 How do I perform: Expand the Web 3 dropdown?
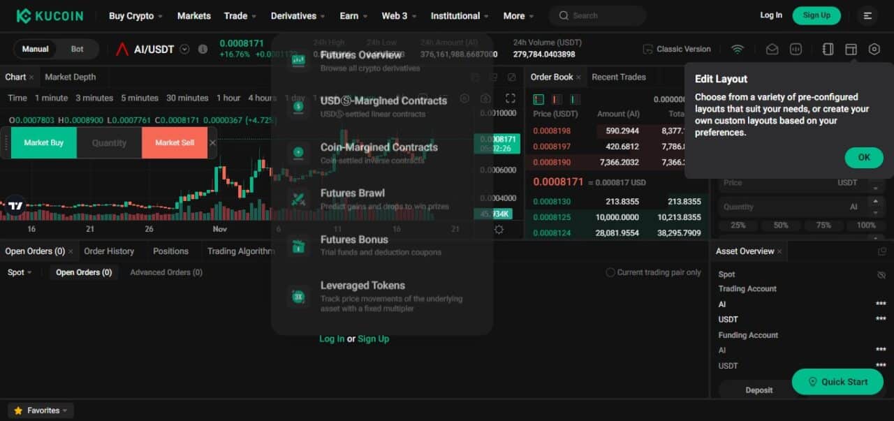(400, 15)
